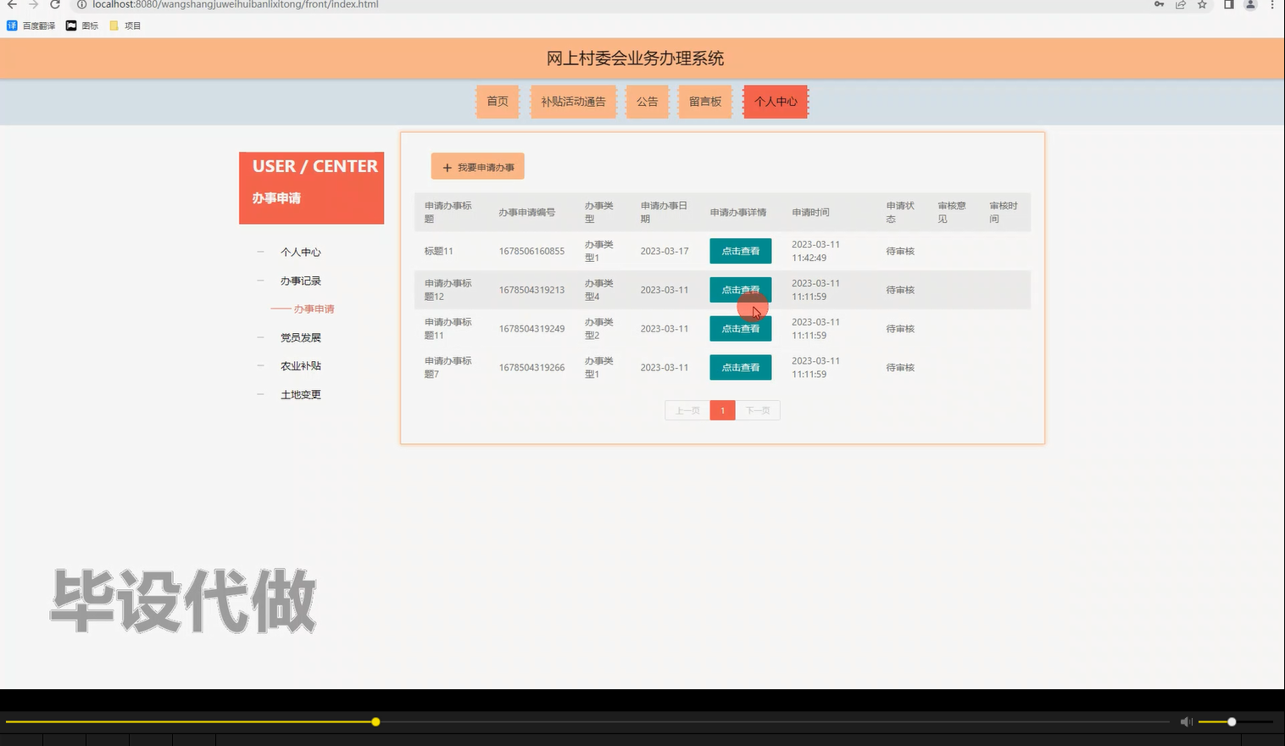Open the 补贴活动通告 tab
1285x746 pixels.
click(x=574, y=102)
